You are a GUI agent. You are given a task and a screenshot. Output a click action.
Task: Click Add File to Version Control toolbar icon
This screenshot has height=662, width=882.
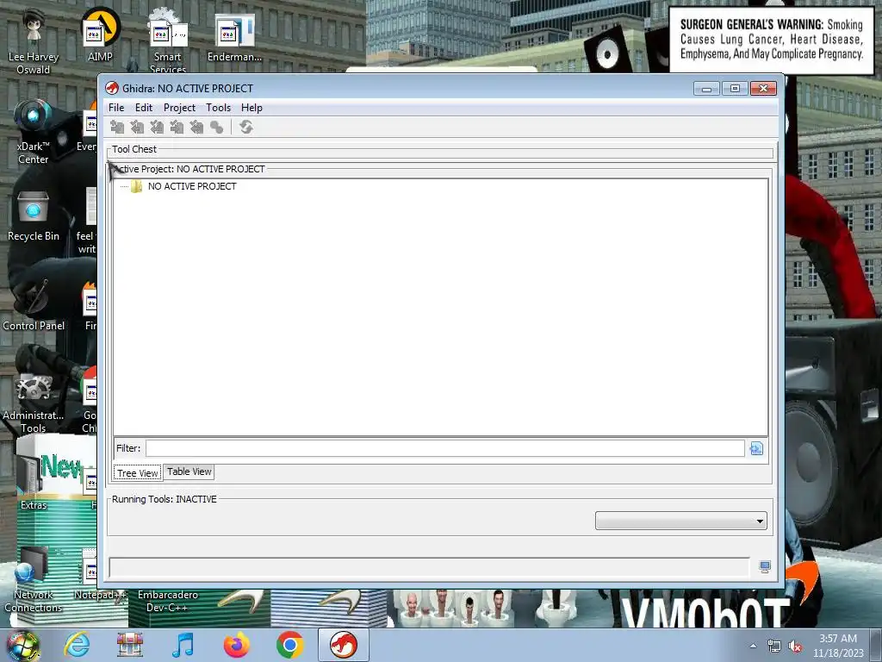tap(117, 128)
